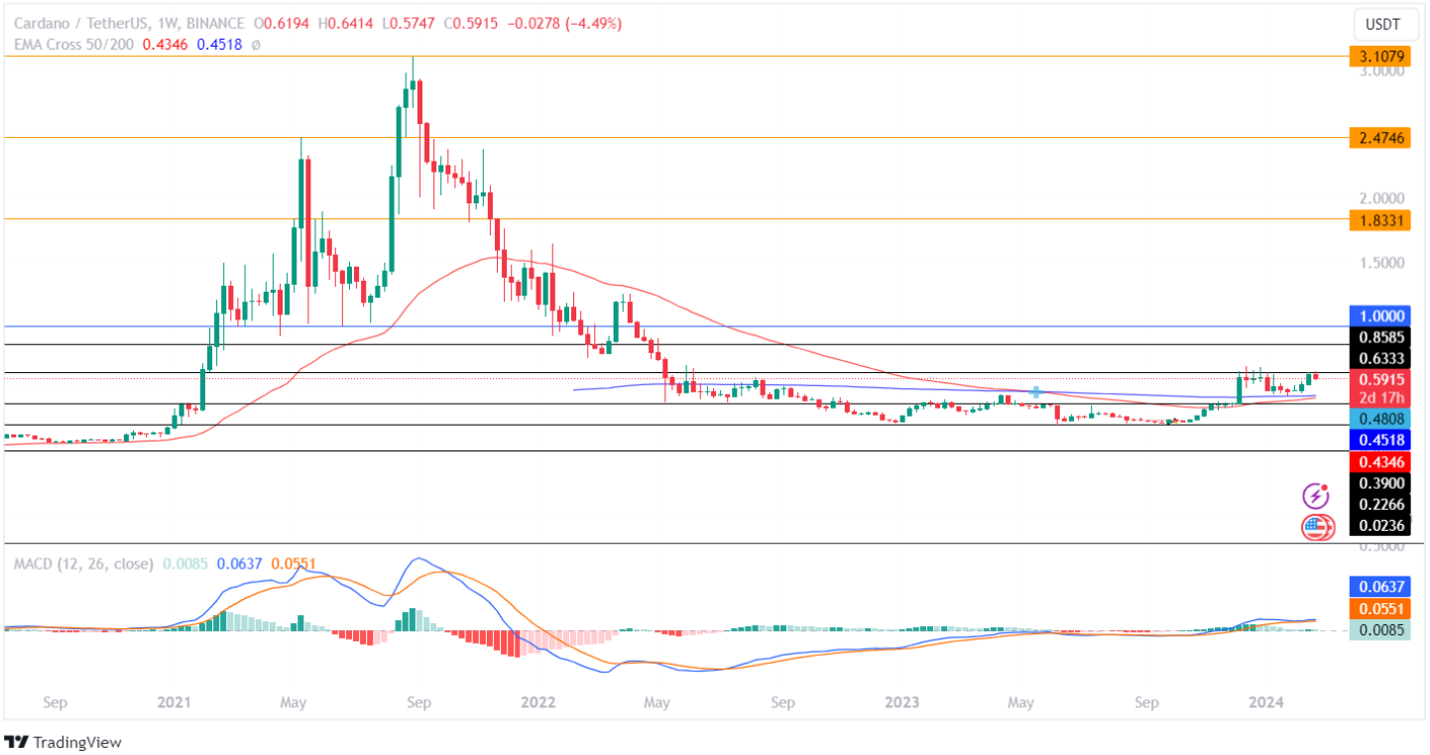This screenshot has width=1430, height=755.
Task: Select the MACD (12, 26, close) indicator label
Action: (x=83, y=564)
